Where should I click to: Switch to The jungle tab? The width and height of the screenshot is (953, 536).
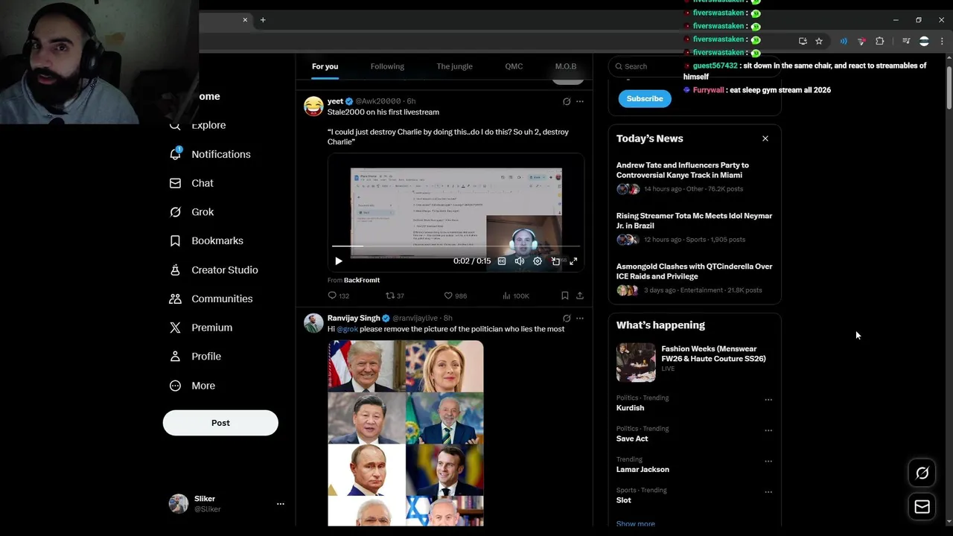pos(454,66)
